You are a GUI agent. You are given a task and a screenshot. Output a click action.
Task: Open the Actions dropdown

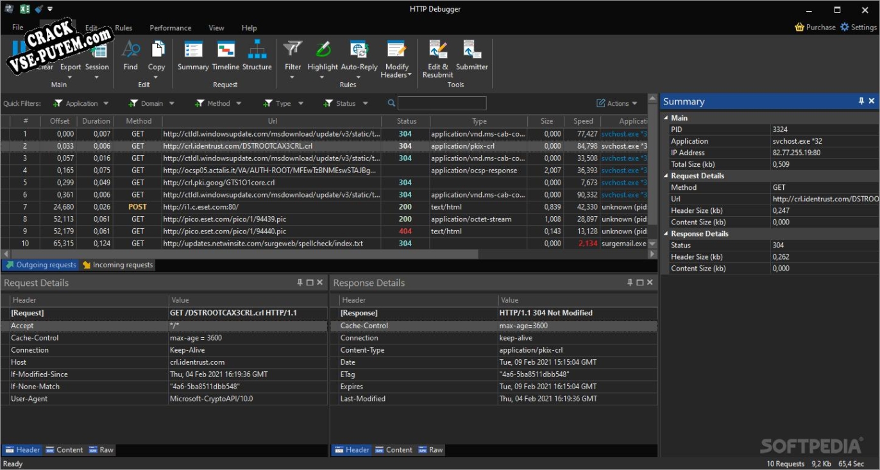pos(617,103)
